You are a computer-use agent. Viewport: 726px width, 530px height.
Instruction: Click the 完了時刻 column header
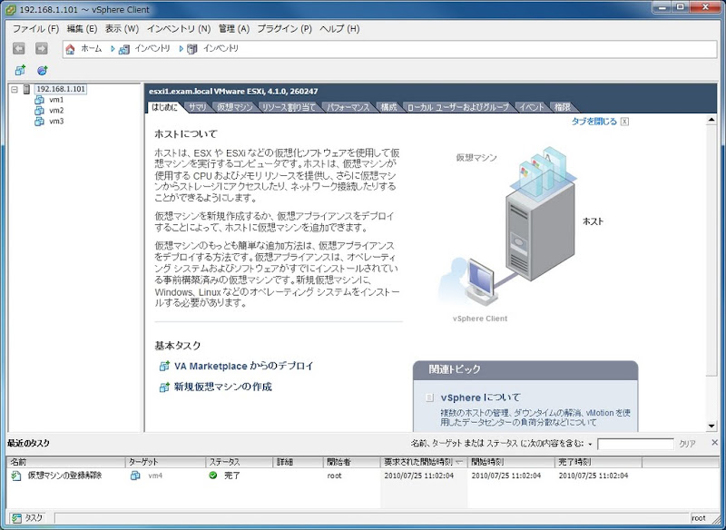coord(598,462)
